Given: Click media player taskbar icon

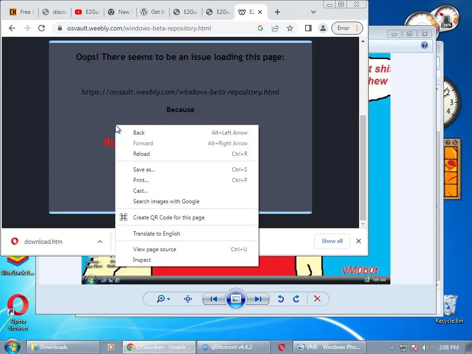Looking at the screenshot, I should (x=111, y=347).
